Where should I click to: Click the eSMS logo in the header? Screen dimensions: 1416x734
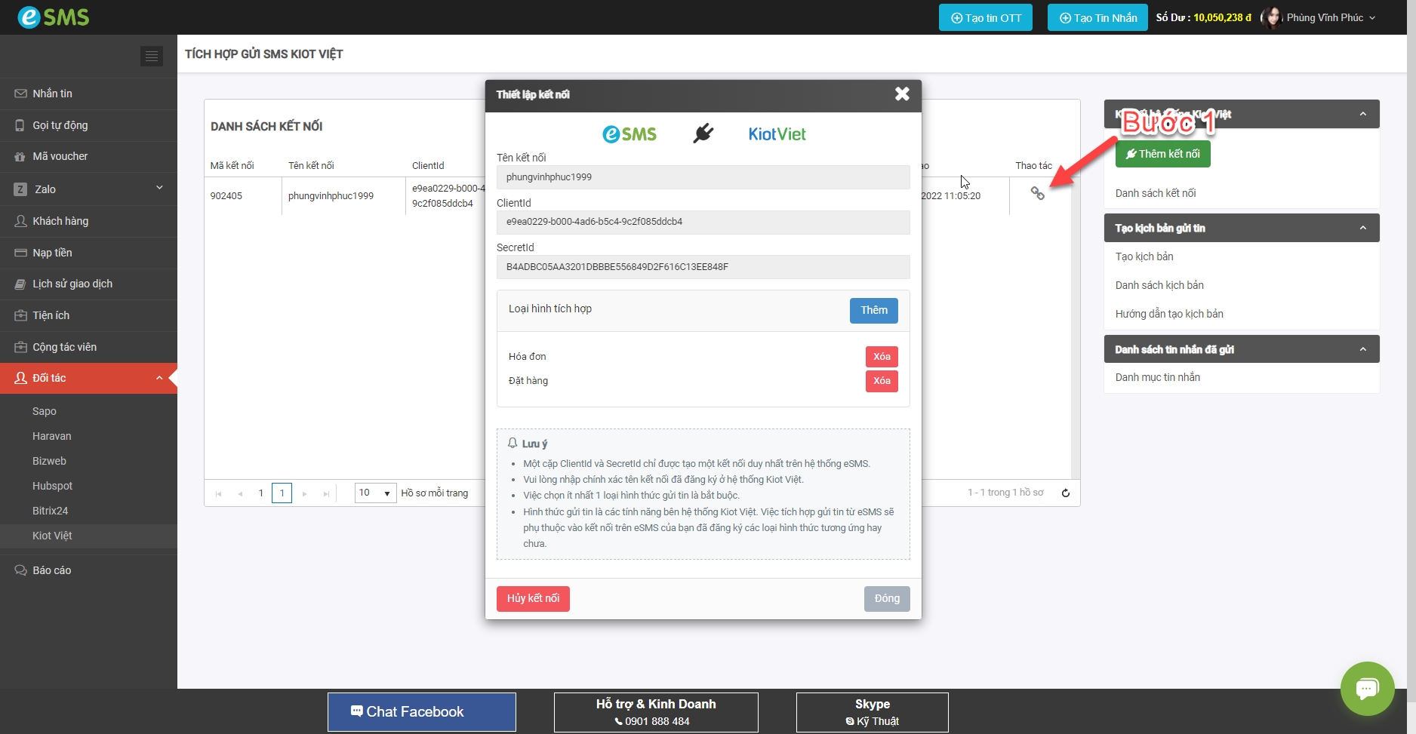(54, 17)
